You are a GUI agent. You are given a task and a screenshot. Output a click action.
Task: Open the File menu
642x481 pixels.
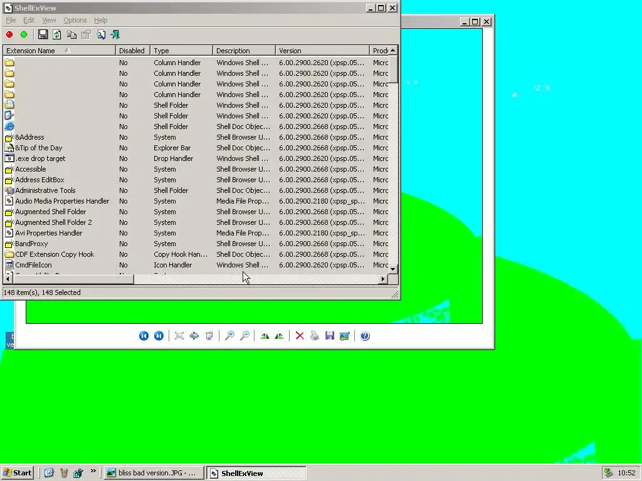click(11, 20)
